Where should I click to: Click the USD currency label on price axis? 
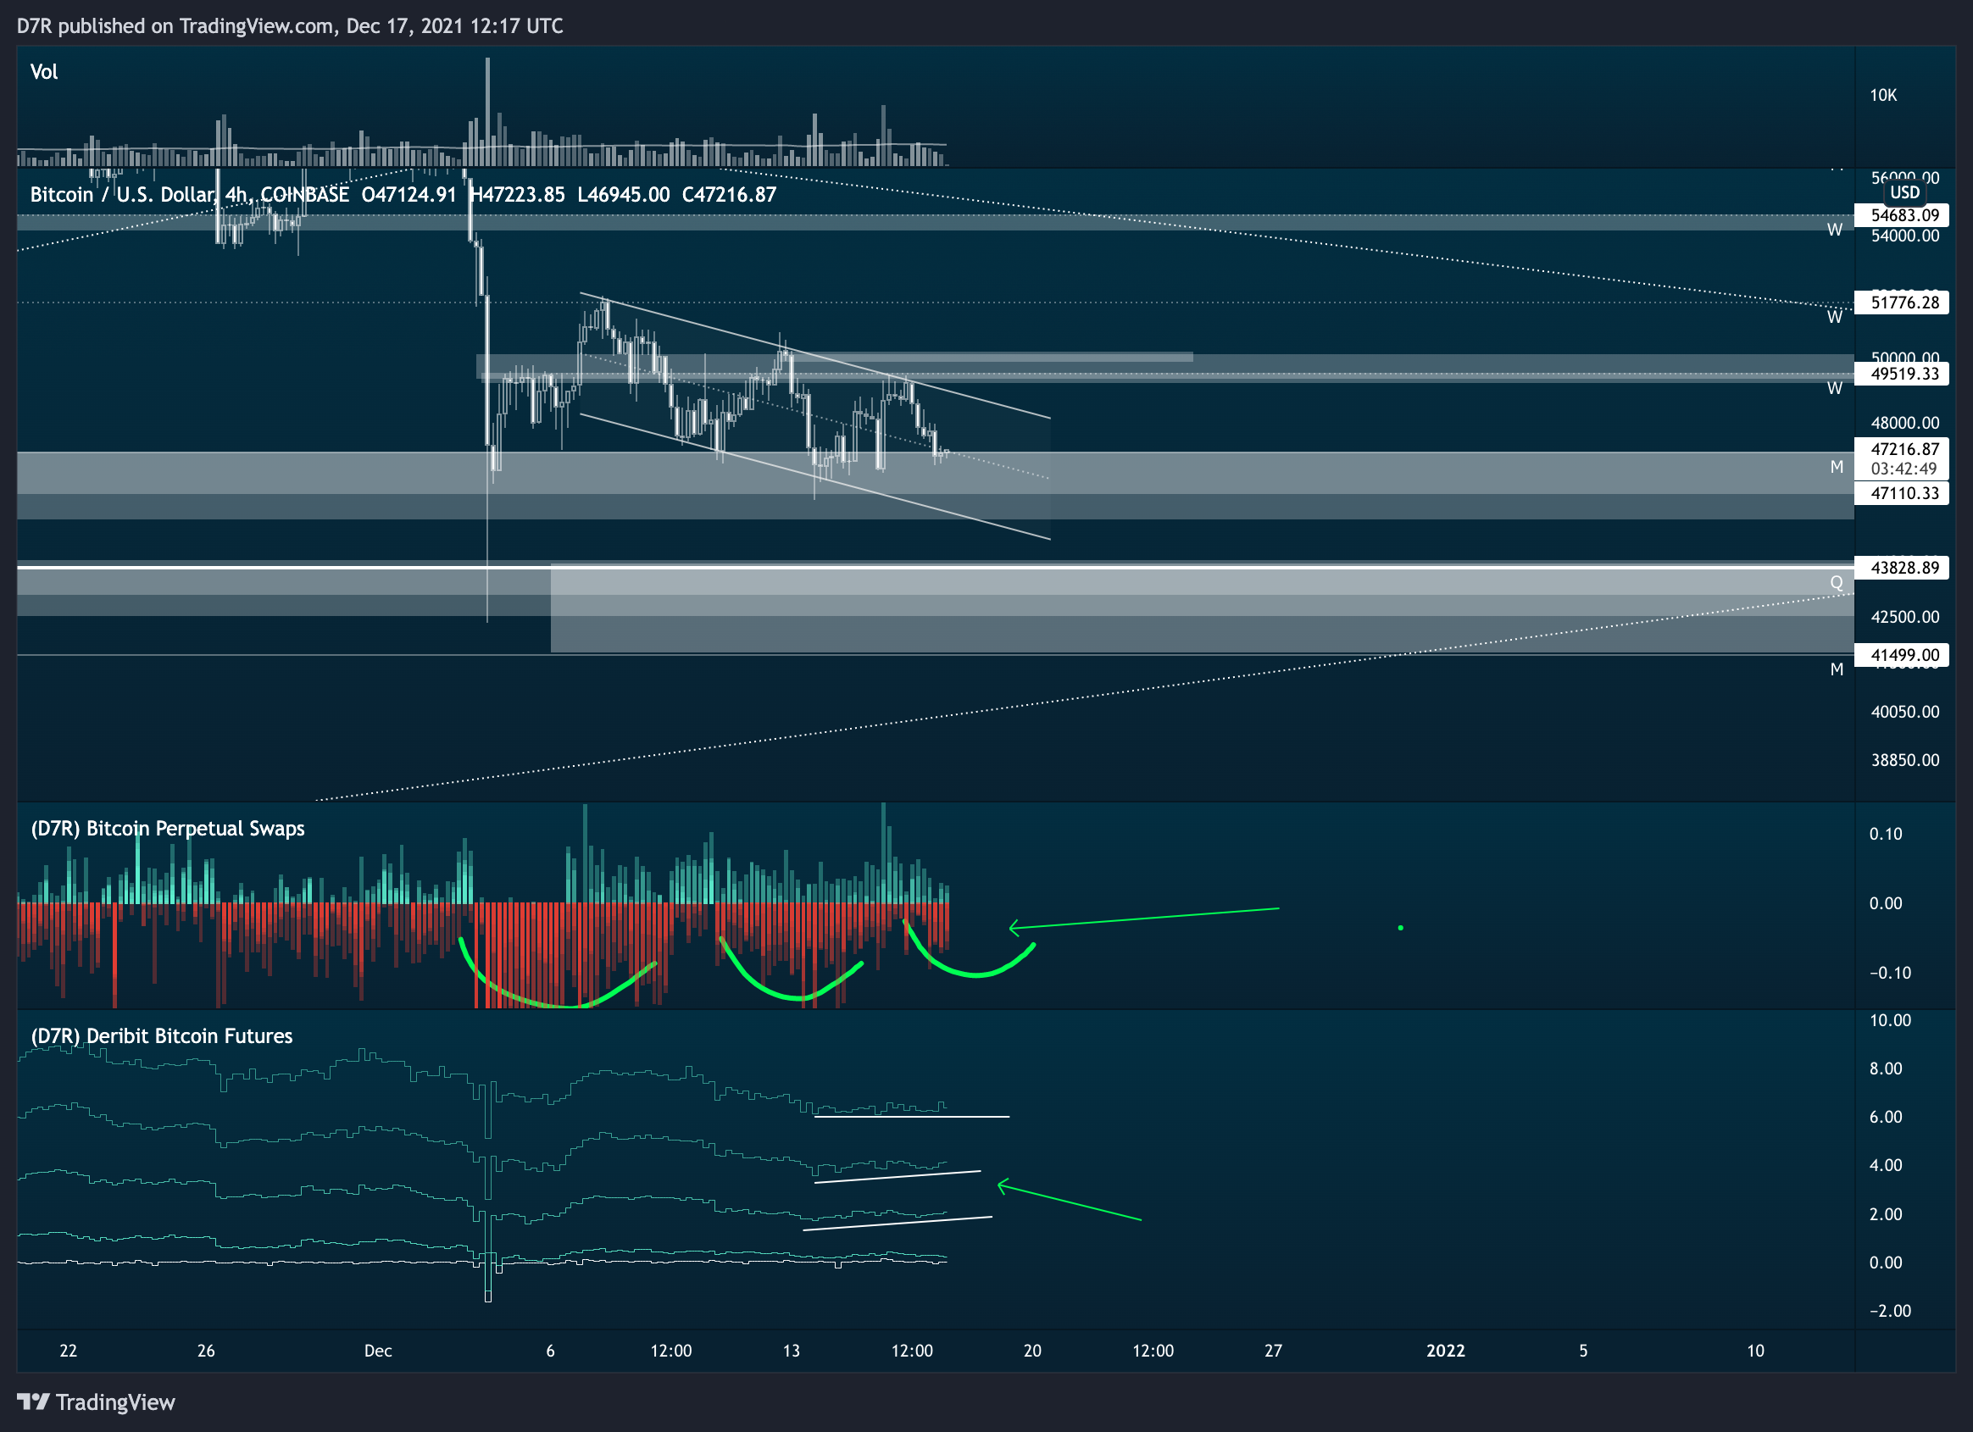pos(1904,192)
